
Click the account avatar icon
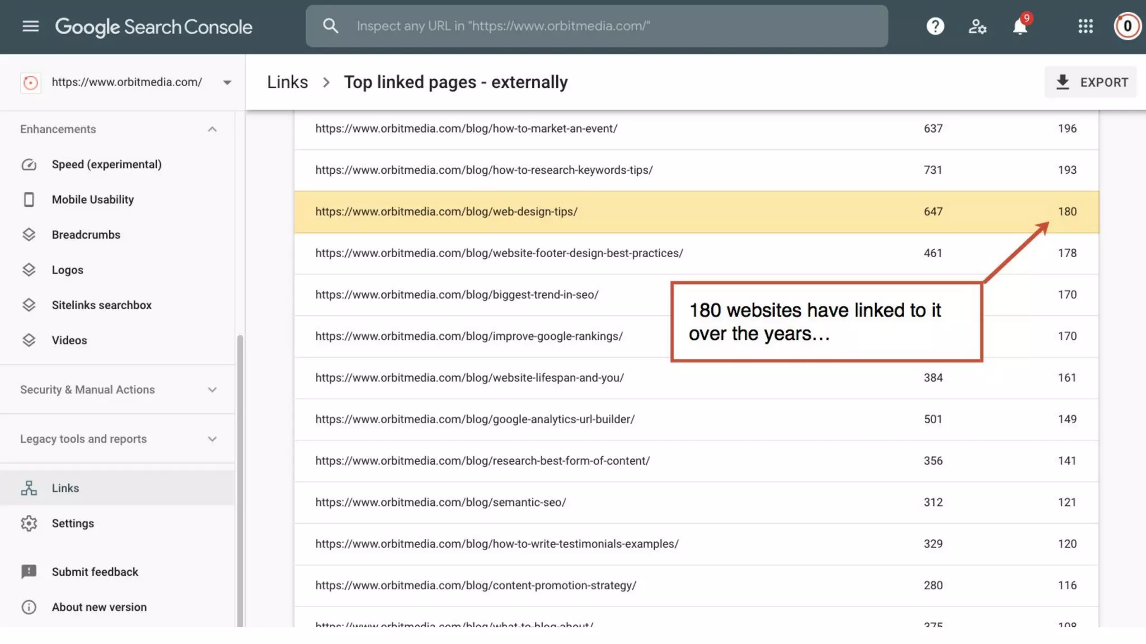1127,26
